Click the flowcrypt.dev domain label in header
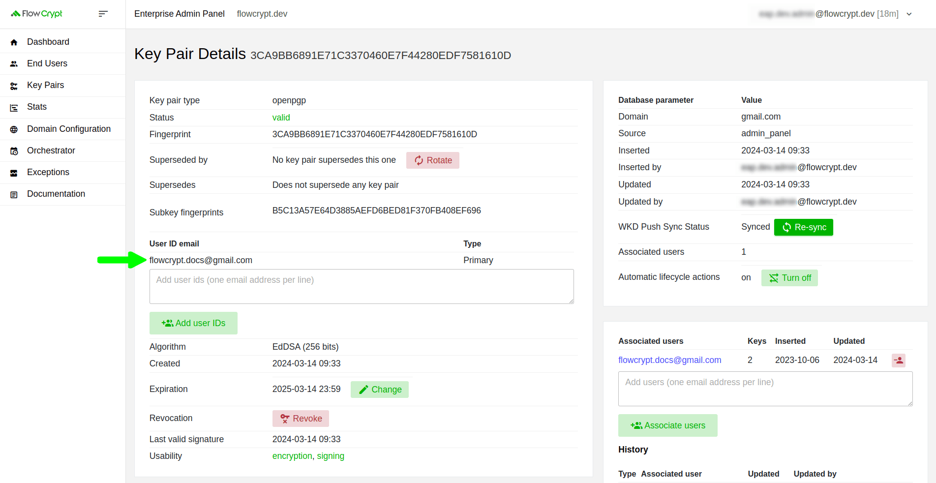Screen dimensions: 936x483 (x=262, y=14)
